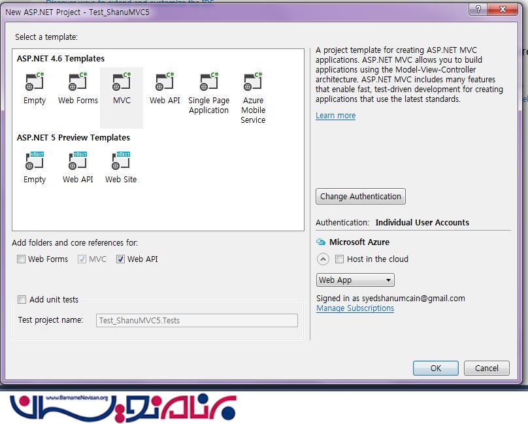Screen dimensions: 528x424
Task: Pick the ASP.NET 5 Preview Web API template
Action: [x=78, y=162]
